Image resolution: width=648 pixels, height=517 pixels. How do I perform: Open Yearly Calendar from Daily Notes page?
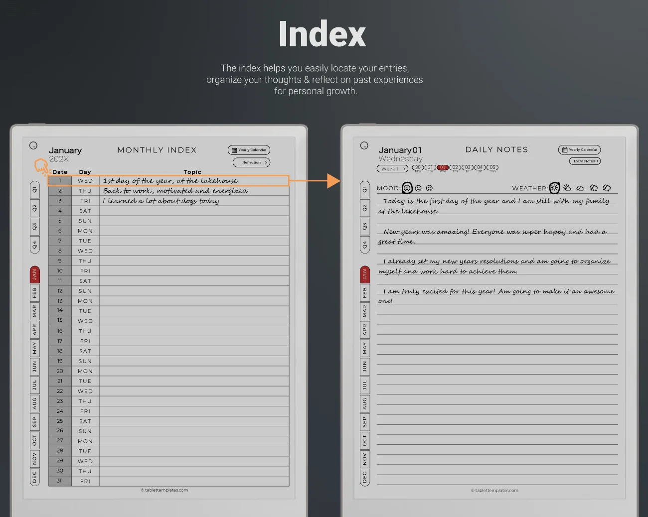[x=579, y=149]
